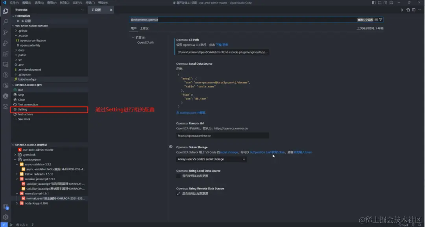
Task: Open Explorer views and more actions ellipsis
Action: [x=83, y=10]
